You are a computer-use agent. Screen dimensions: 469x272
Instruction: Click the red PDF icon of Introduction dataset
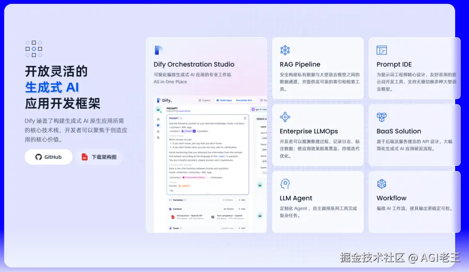point(172,217)
